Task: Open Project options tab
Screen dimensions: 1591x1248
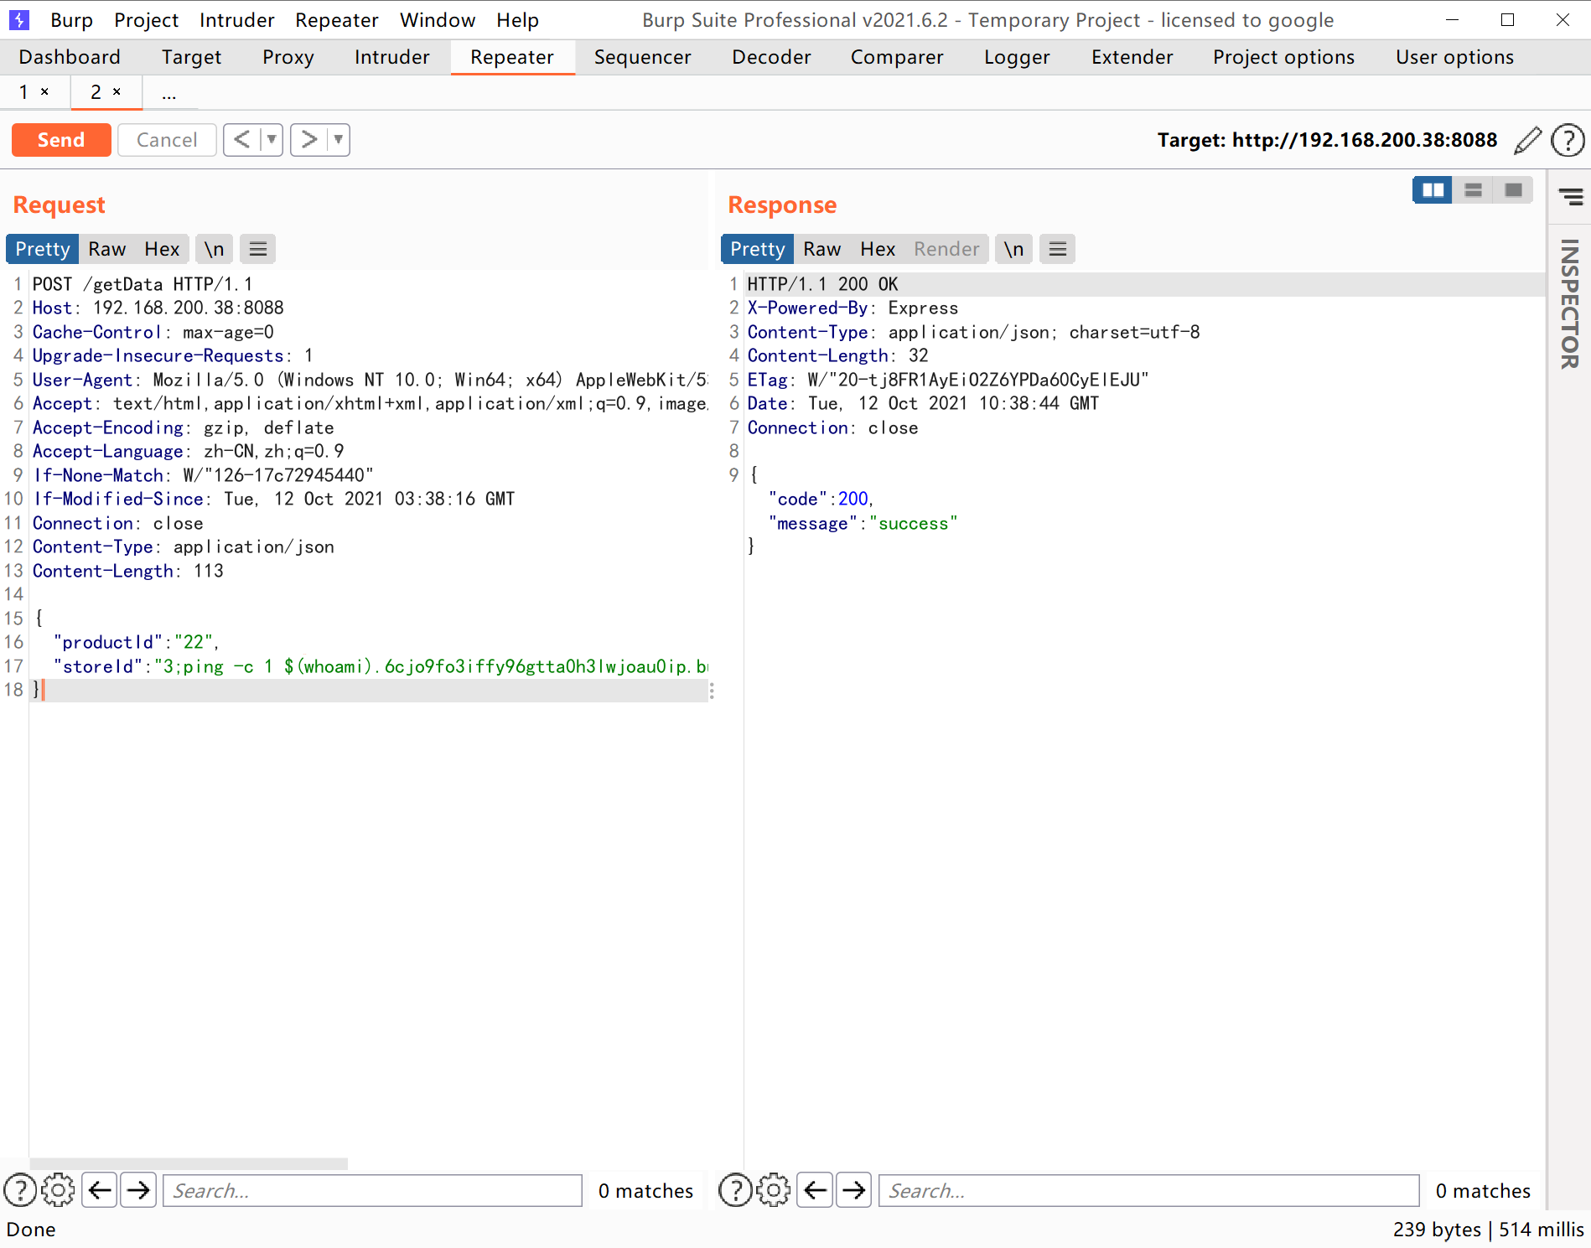Action: point(1283,57)
